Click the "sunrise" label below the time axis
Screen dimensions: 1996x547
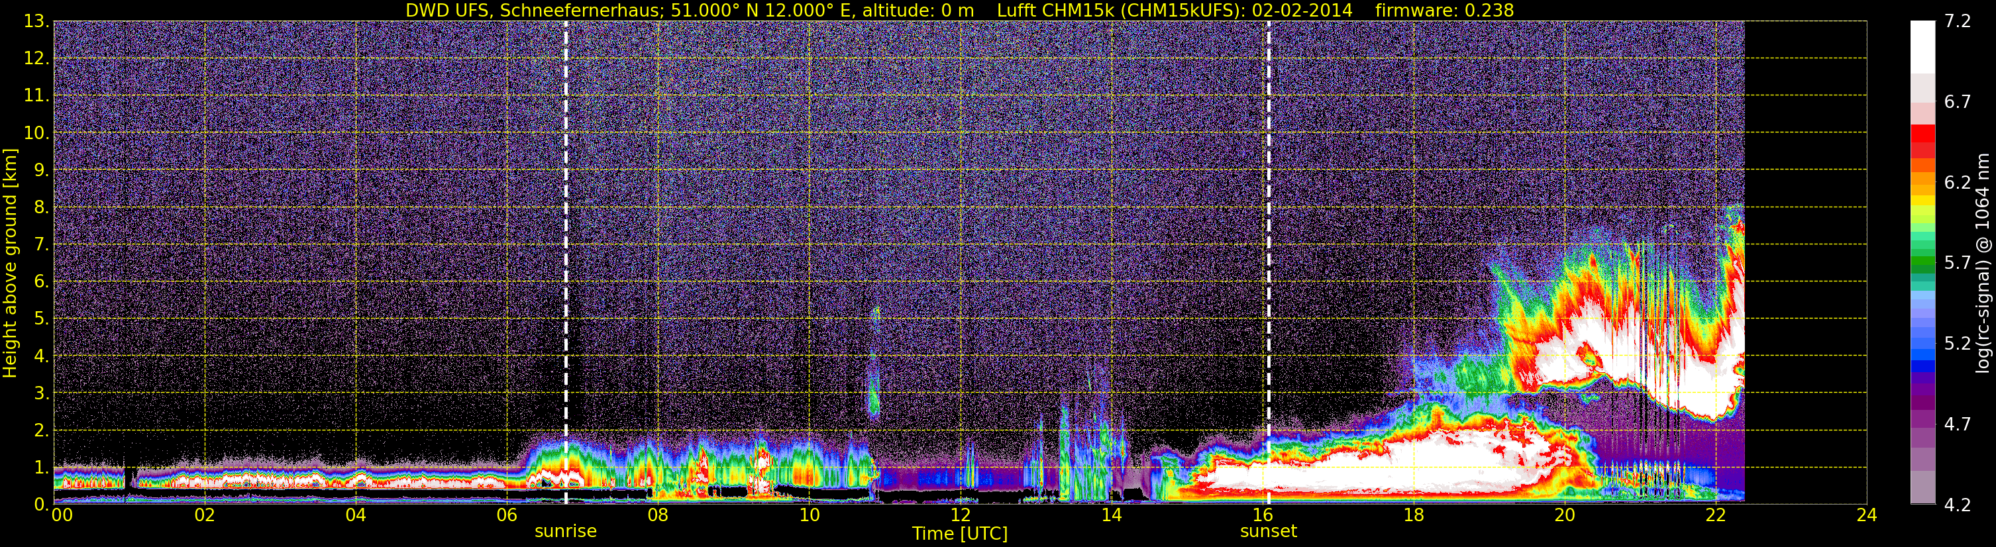(x=566, y=530)
